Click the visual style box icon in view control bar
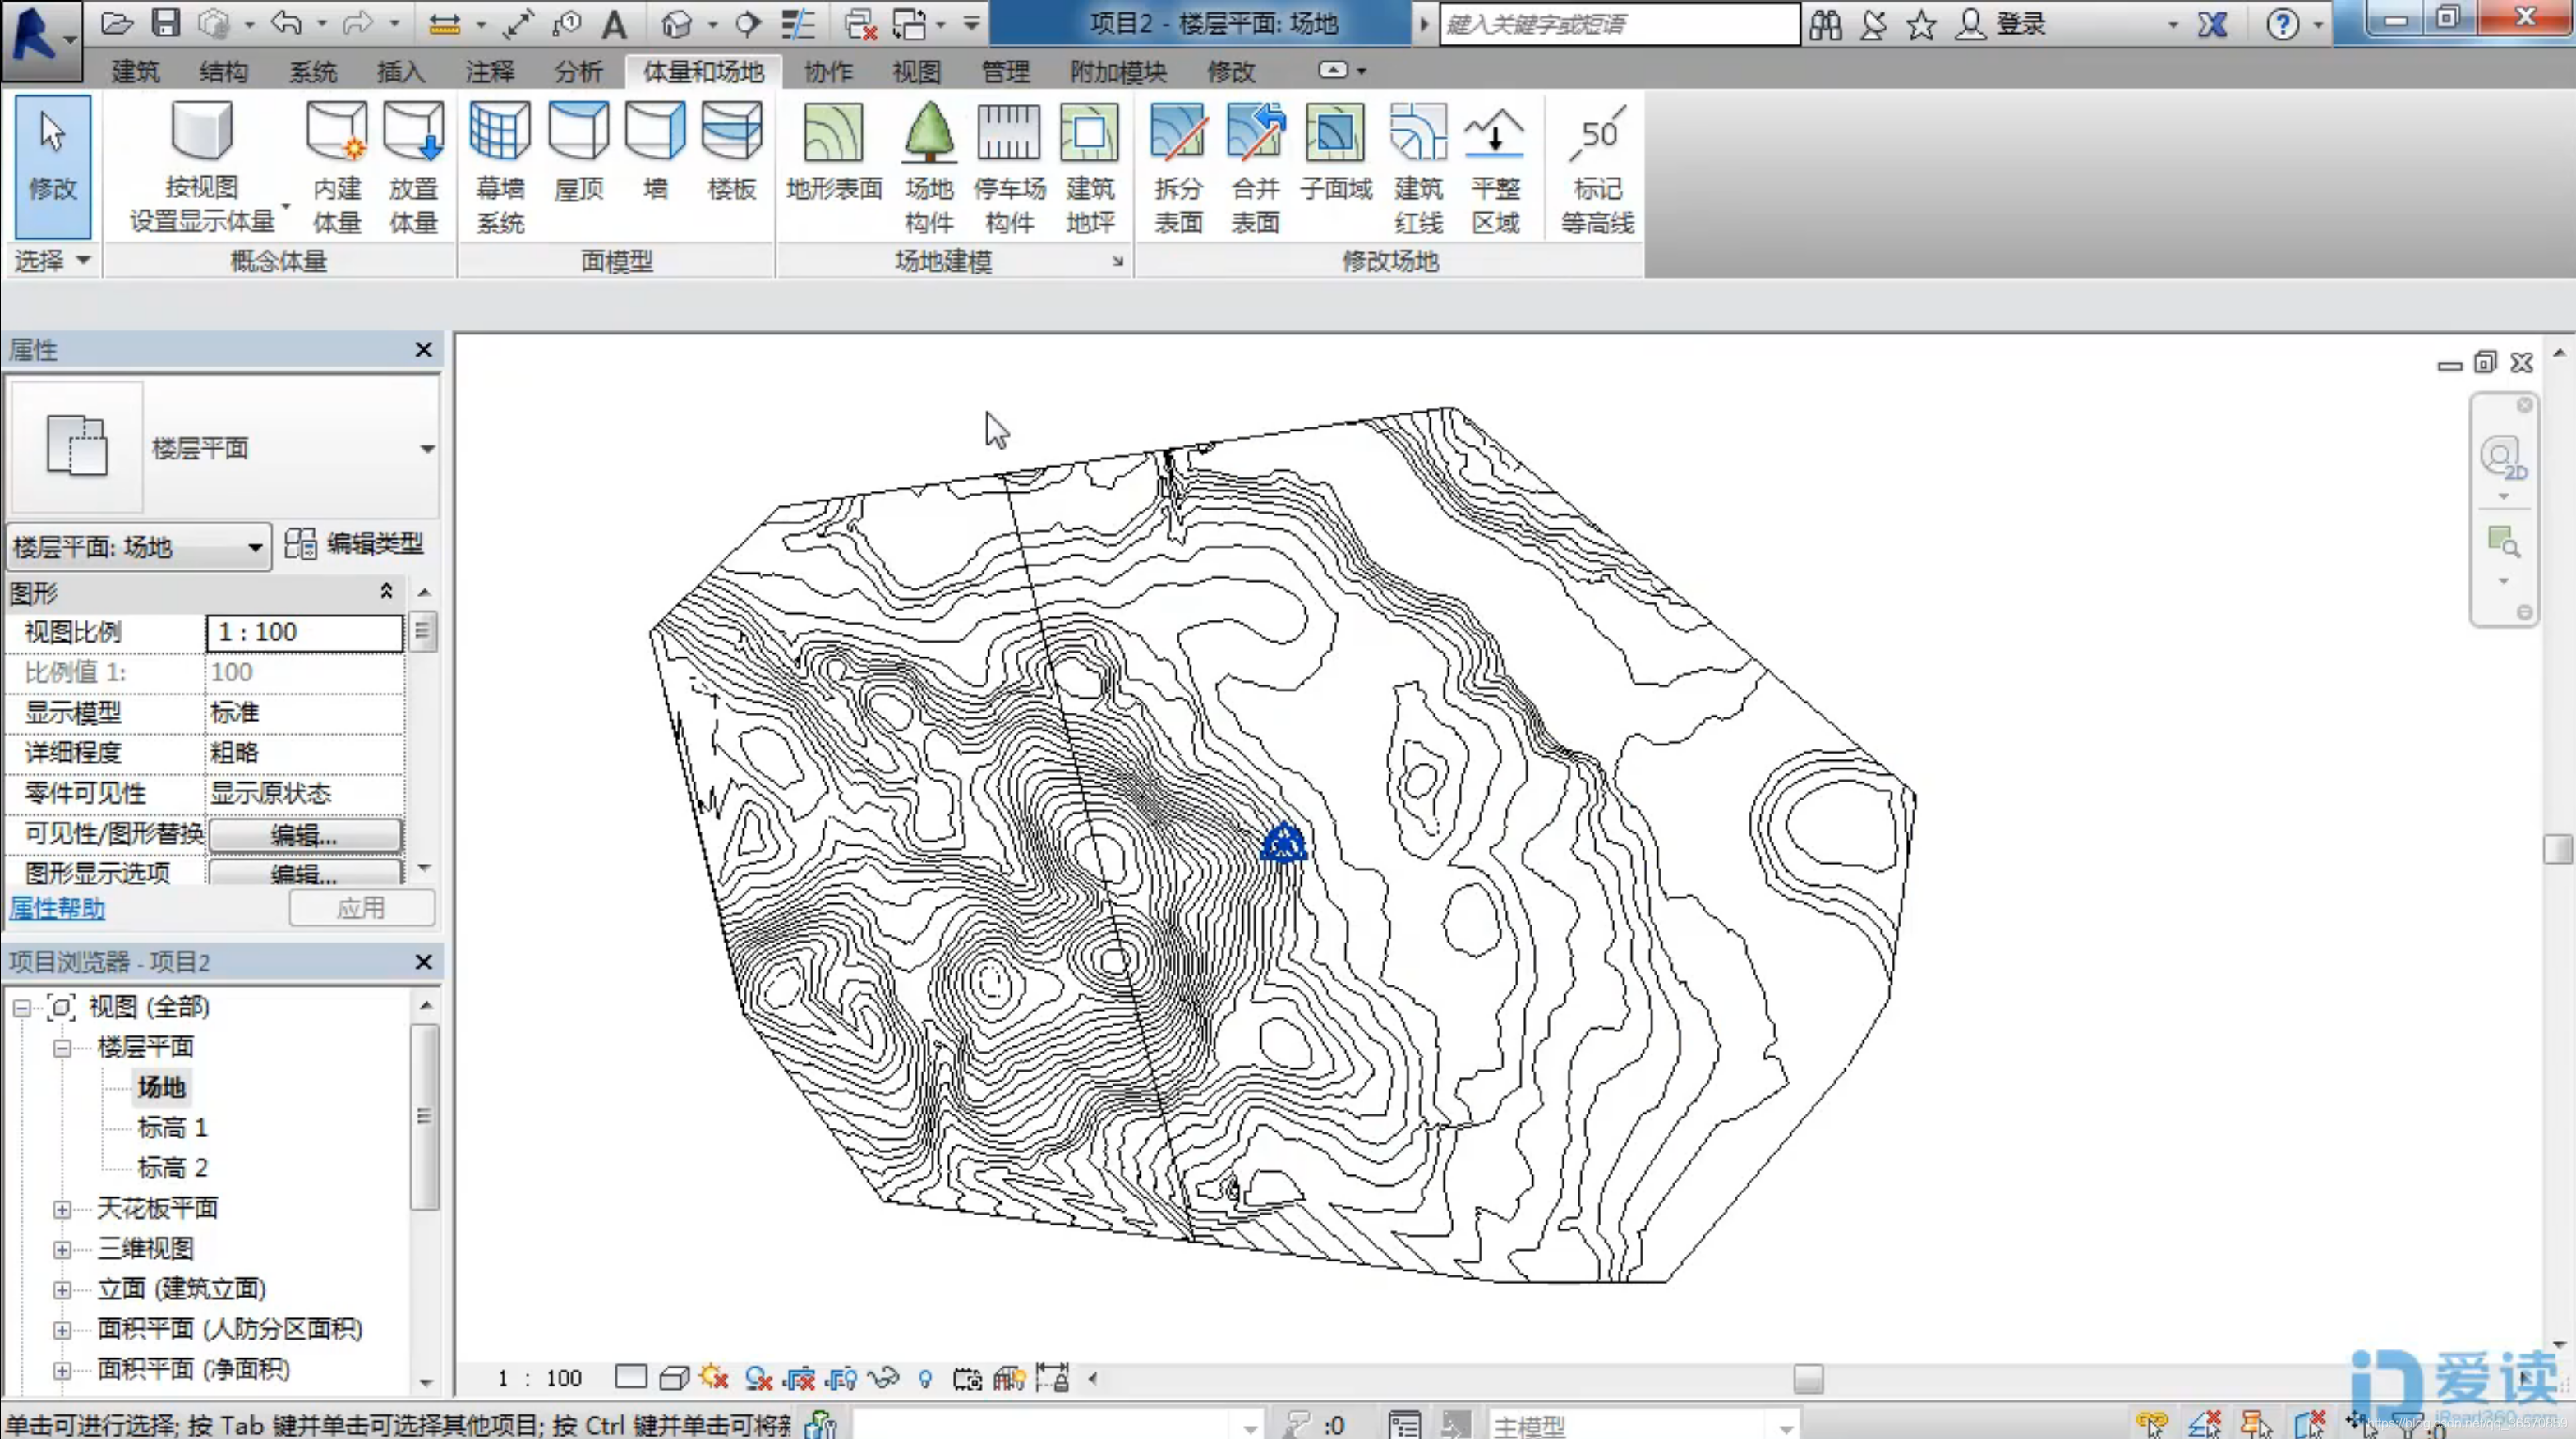Screen dimensions: 2576x1439 [674, 1379]
